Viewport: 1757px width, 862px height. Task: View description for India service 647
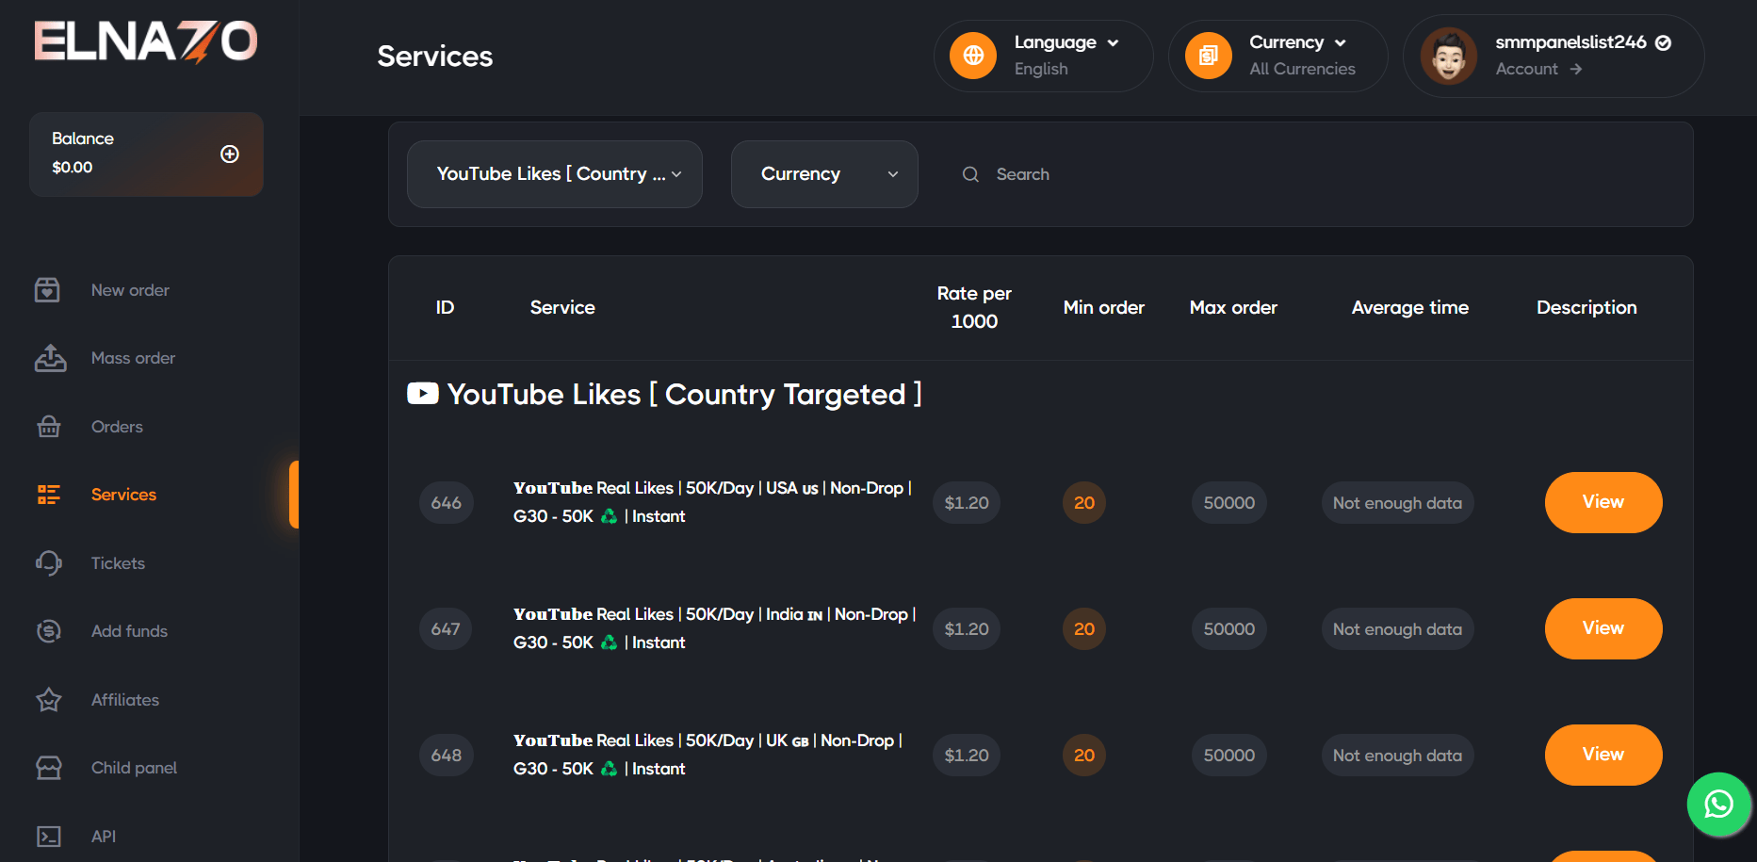click(1602, 628)
